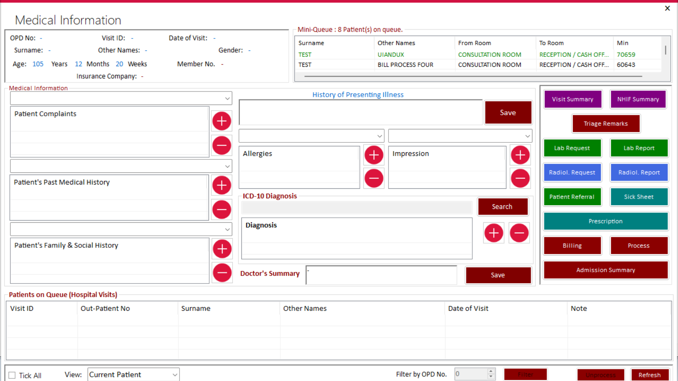Select the BILL PROCESS FOUR queue row

478,65
